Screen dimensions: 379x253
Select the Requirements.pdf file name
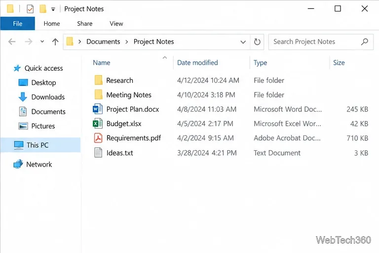pyautogui.click(x=134, y=138)
